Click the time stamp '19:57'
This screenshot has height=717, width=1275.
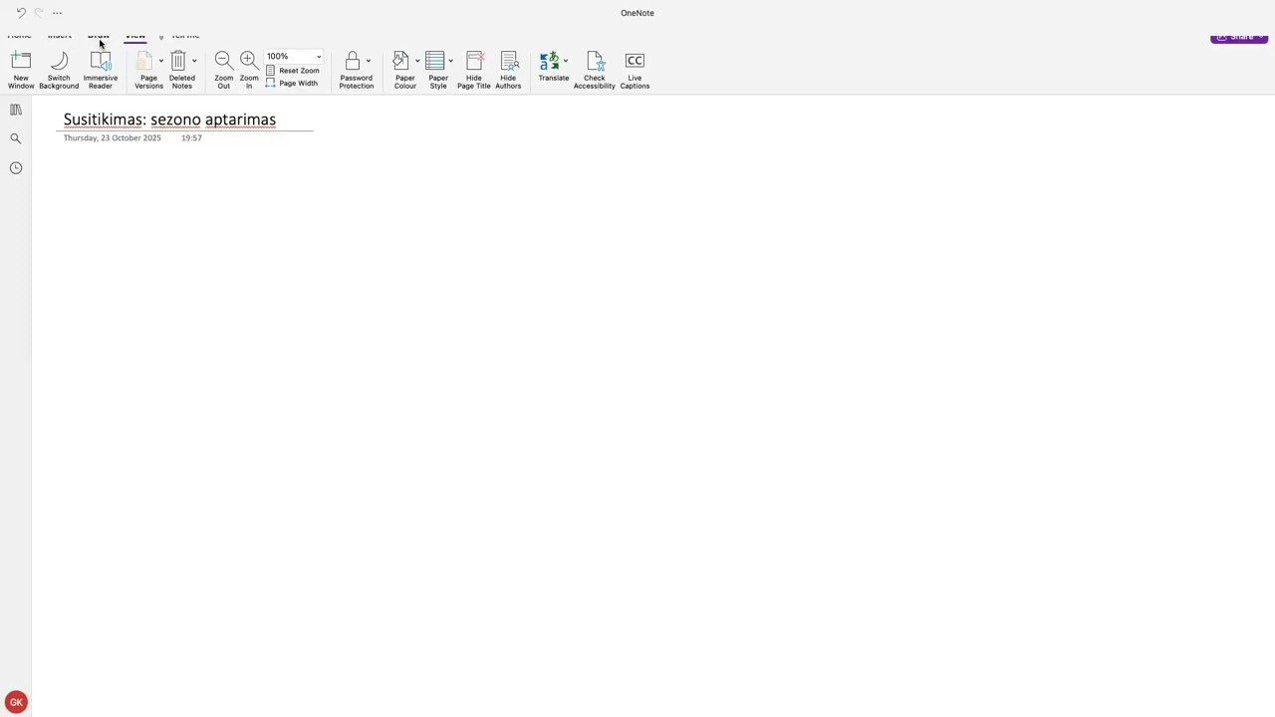click(191, 138)
